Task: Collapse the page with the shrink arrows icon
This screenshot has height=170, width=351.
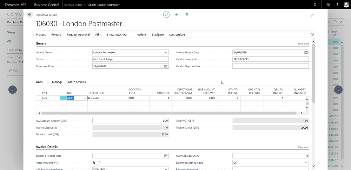Action: [312, 15]
